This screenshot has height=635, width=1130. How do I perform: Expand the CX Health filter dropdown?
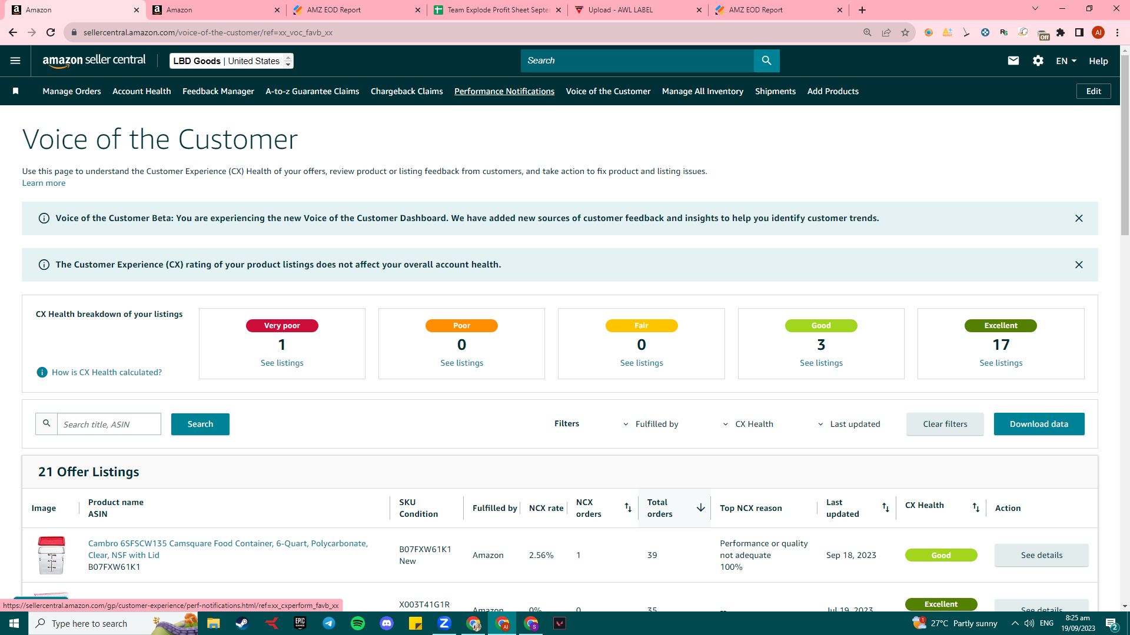[747, 424]
